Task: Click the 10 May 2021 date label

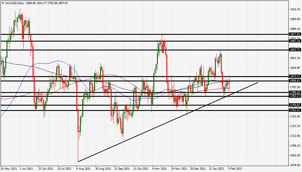Action: 9,169
